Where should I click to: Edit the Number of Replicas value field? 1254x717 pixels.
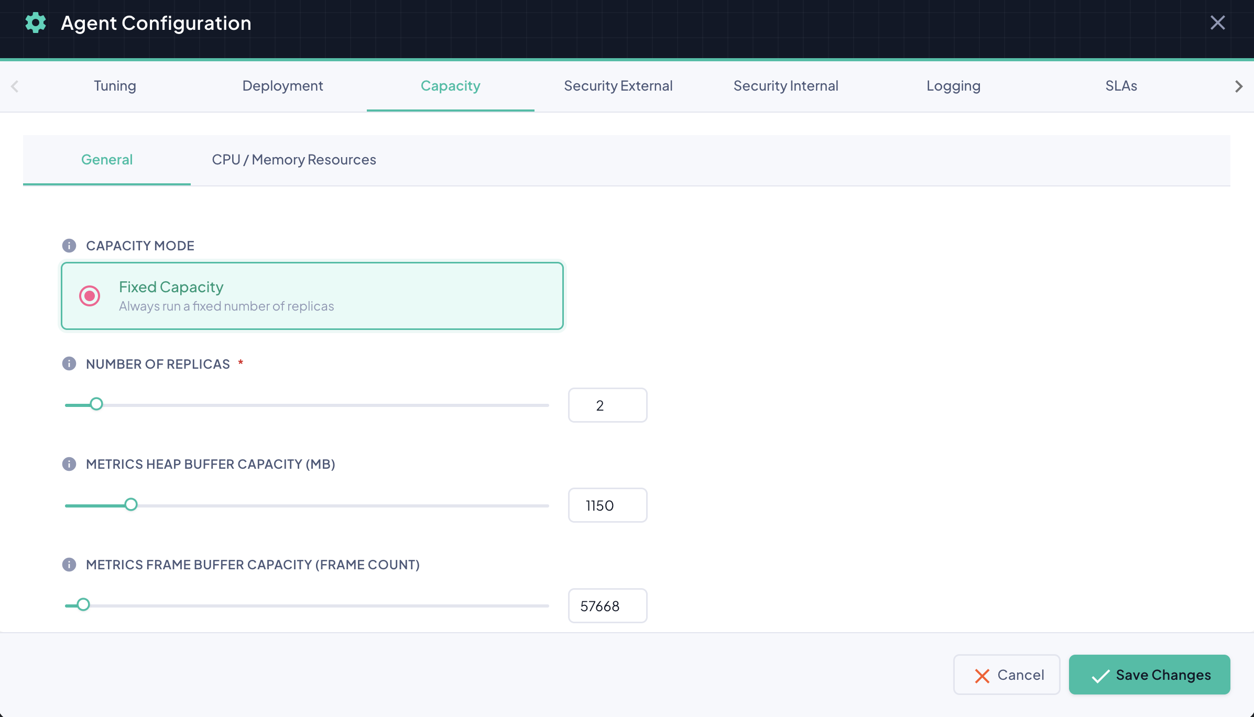click(608, 405)
